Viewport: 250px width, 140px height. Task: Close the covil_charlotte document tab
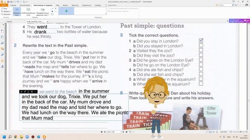coord(48,21)
